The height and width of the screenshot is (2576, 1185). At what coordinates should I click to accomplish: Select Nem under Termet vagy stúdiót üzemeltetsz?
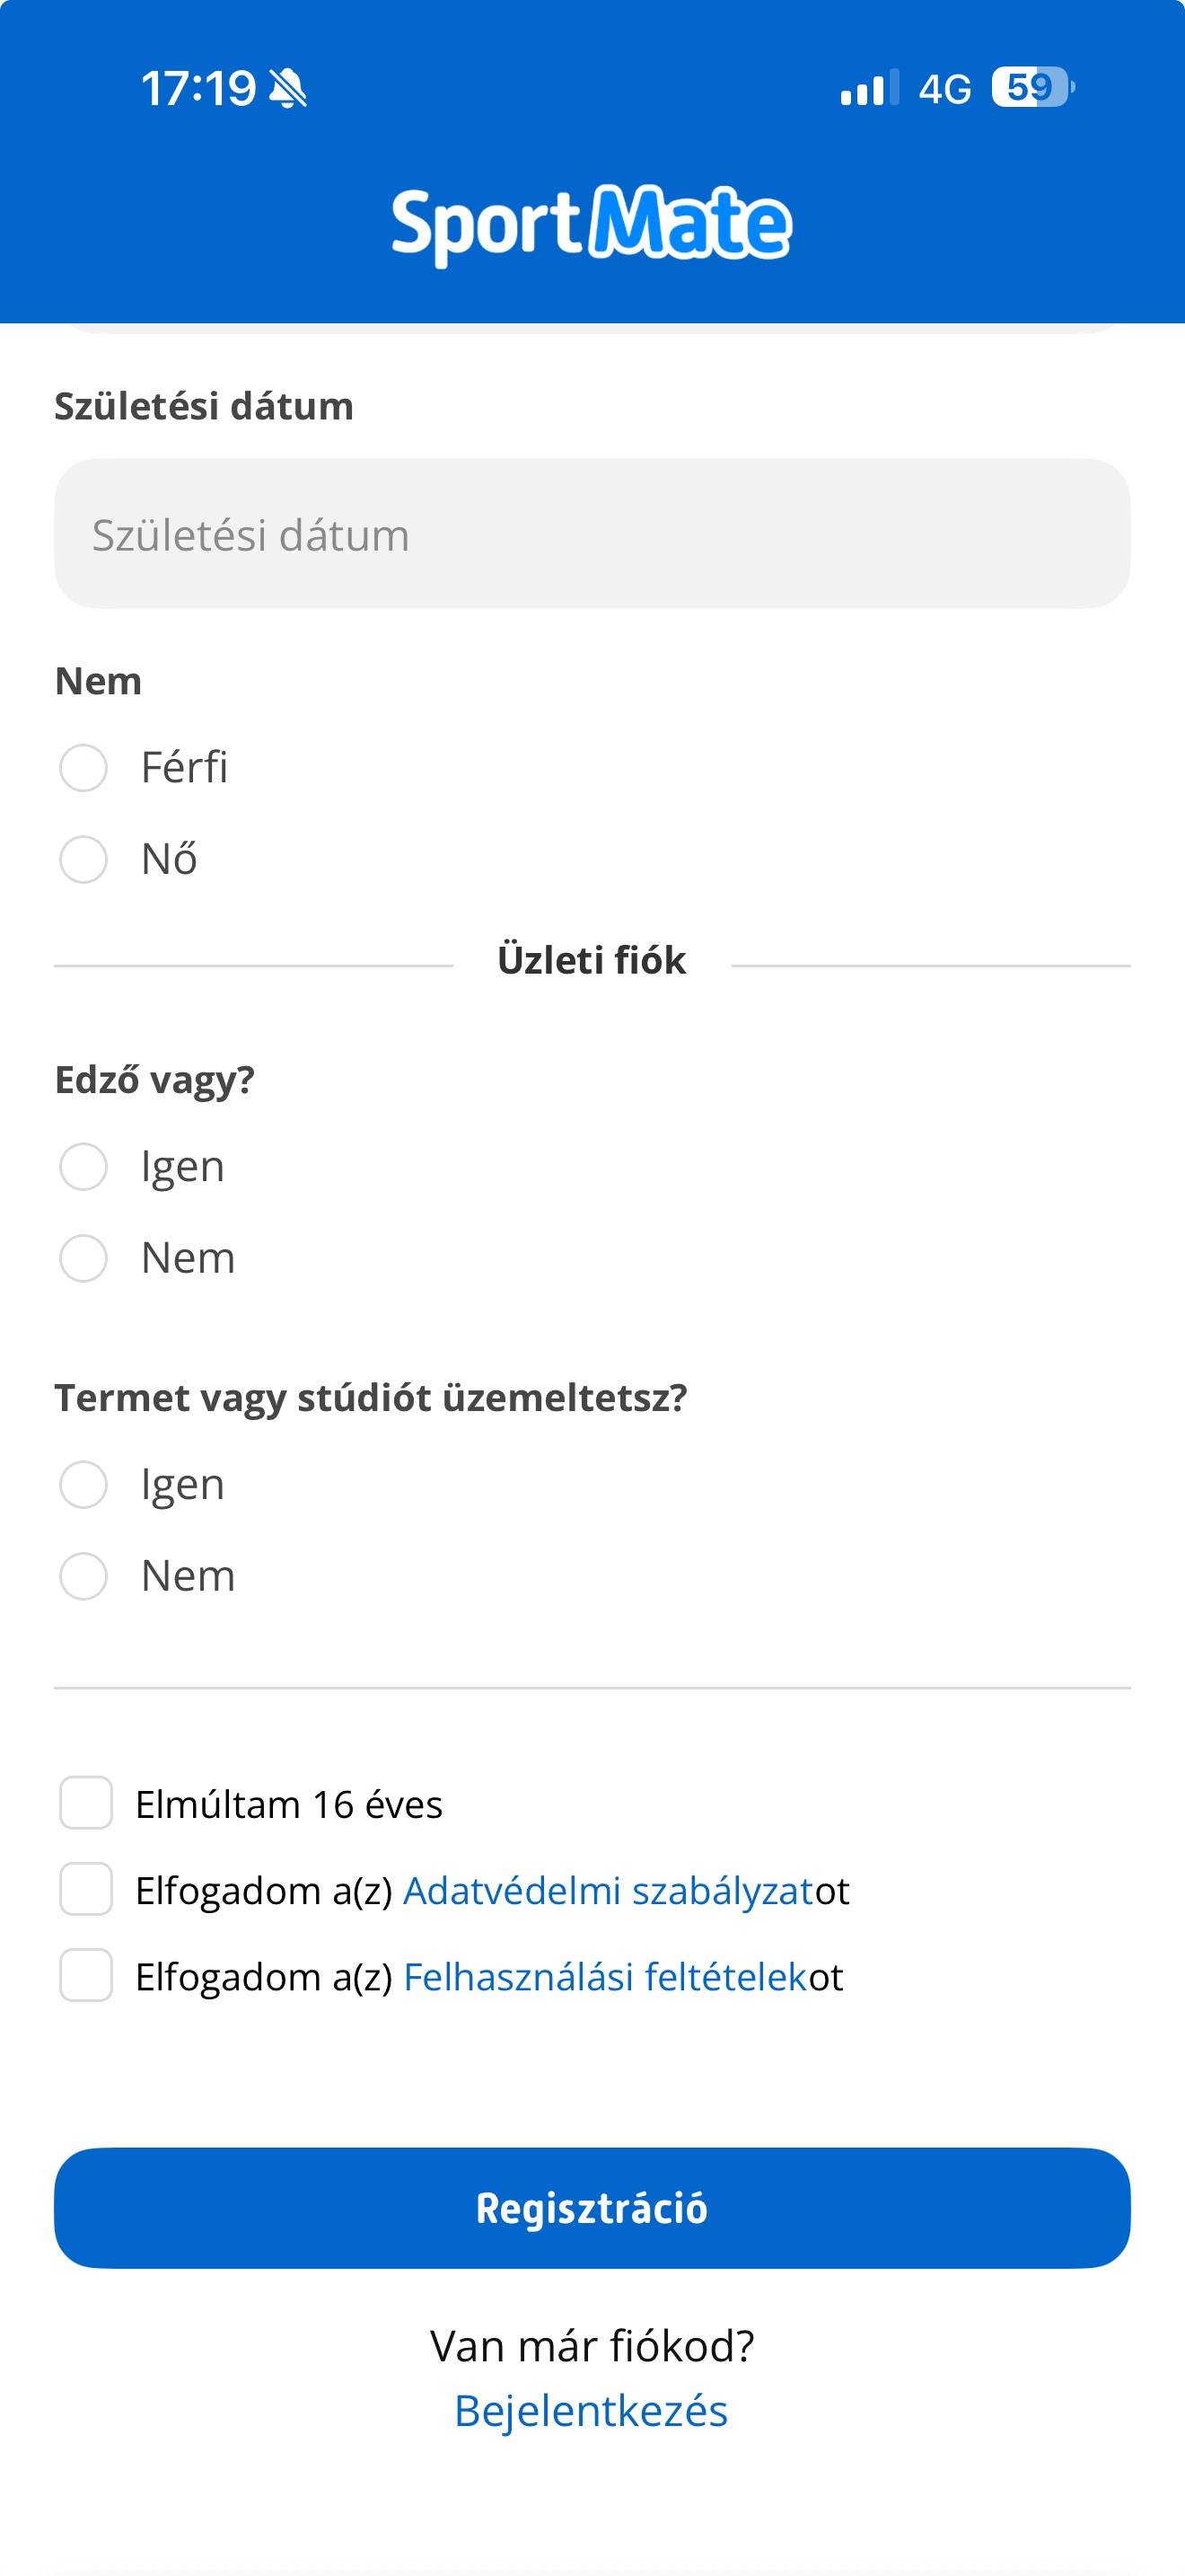pyautogui.click(x=83, y=1577)
